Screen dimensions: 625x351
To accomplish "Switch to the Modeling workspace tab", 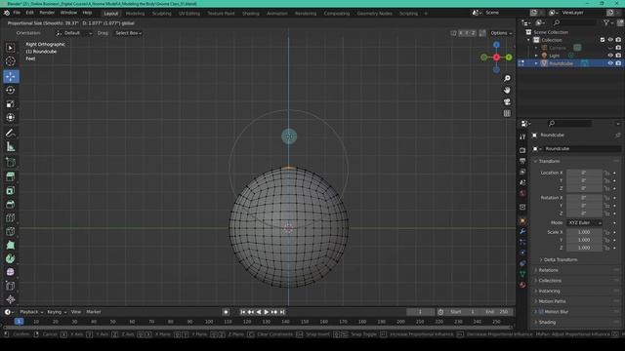I will (x=135, y=13).
